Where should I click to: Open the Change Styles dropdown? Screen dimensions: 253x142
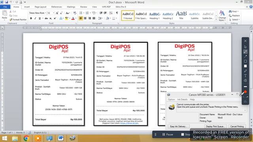[222, 16]
